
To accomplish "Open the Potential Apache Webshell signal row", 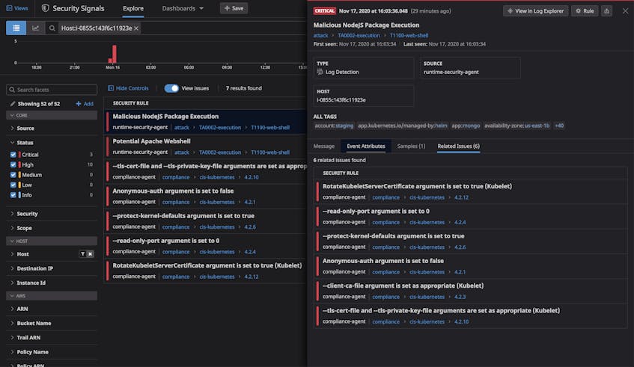I will pyautogui.click(x=206, y=147).
